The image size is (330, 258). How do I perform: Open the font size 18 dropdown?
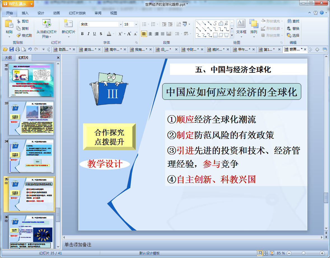[x=136, y=24]
